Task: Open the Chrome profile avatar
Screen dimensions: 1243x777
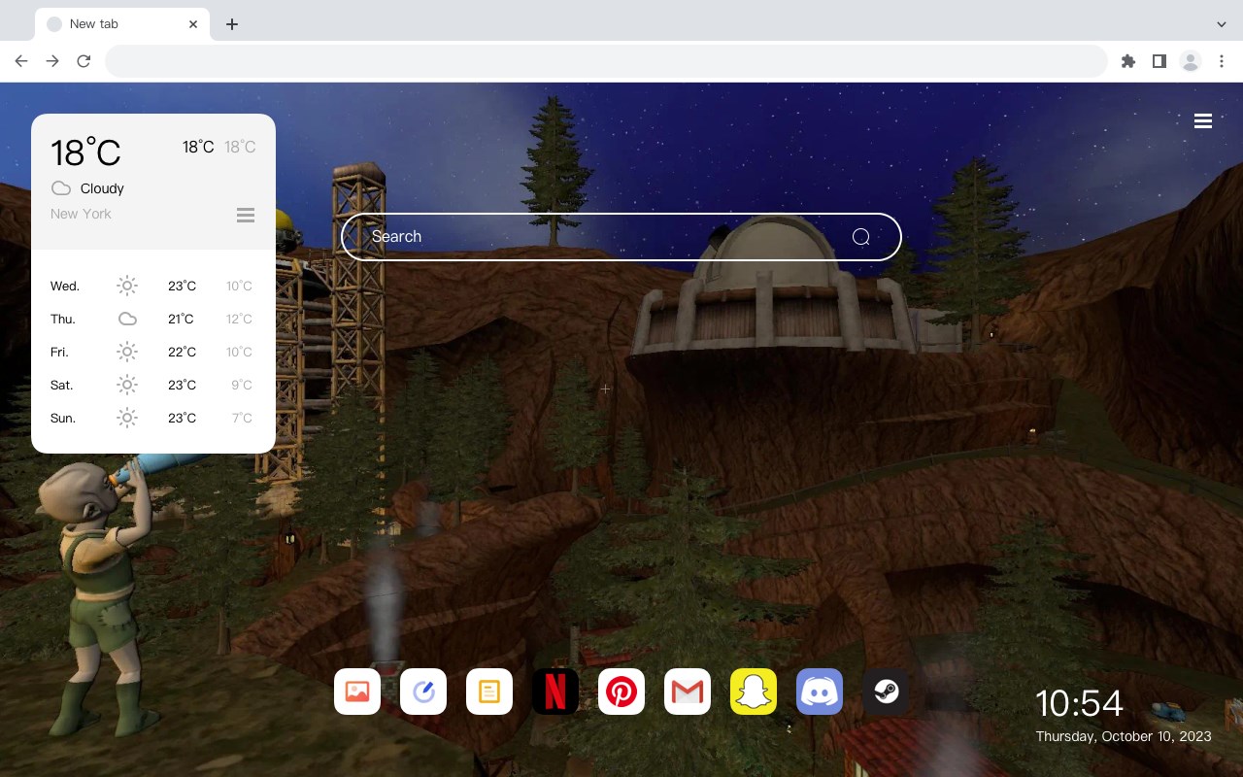Action: coord(1191,61)
